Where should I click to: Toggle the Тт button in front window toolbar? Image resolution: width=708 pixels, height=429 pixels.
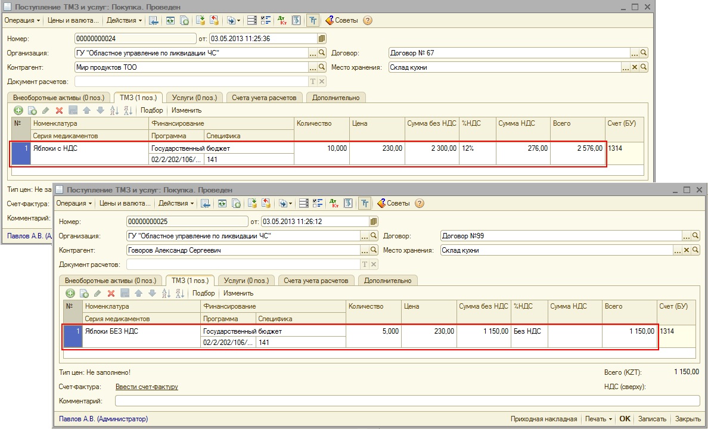click(364, 203)
